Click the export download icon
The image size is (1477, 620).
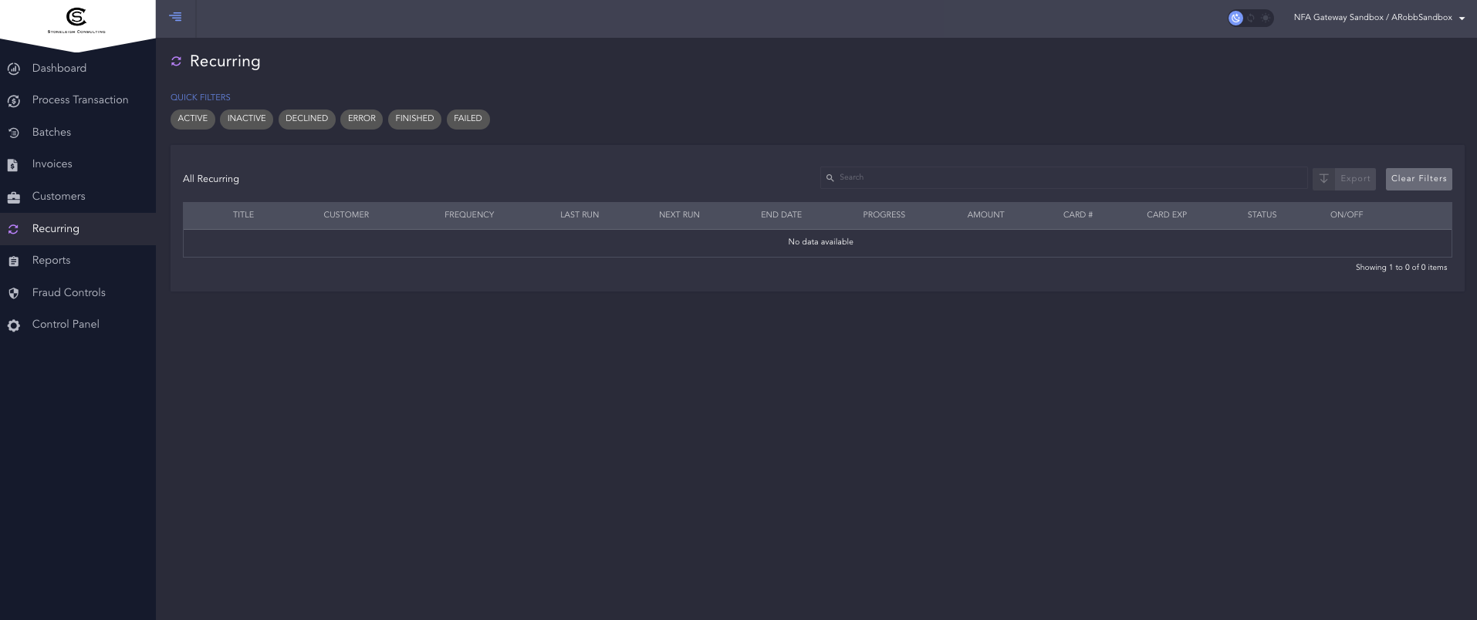[x=1323, y=179]
